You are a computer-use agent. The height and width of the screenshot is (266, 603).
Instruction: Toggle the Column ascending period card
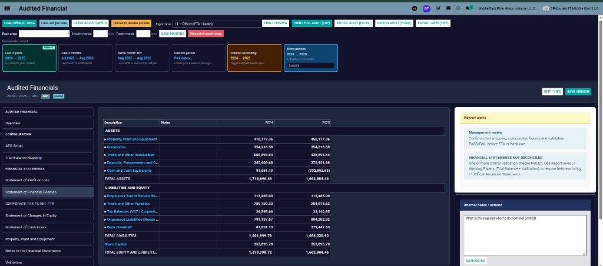point(254,58)
